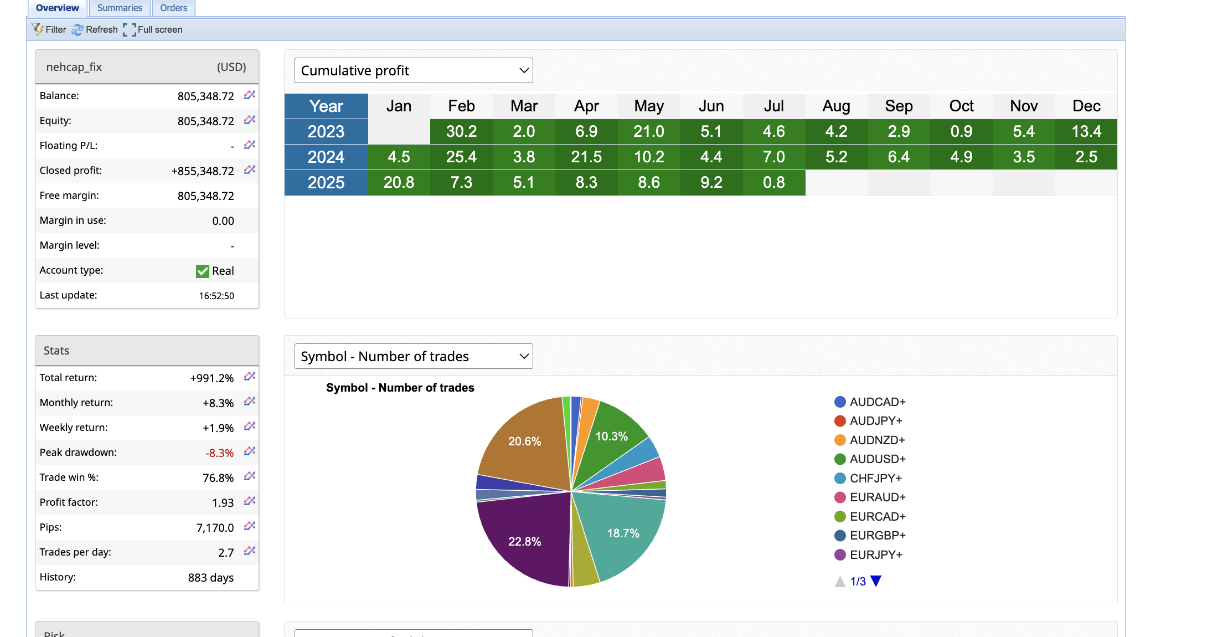
Task: Click the Year column header
Action: 326,106
